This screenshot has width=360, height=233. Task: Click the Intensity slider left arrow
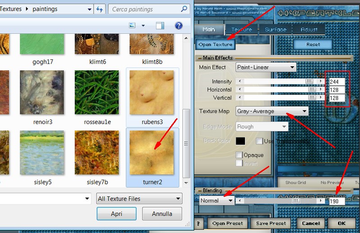[x=240, y=81]
